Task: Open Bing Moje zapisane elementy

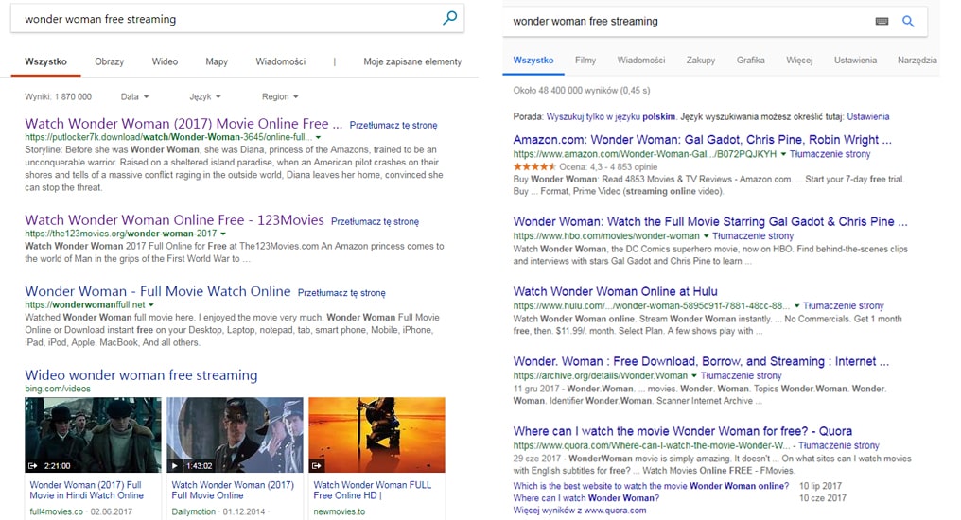Action: pos(412,61)
